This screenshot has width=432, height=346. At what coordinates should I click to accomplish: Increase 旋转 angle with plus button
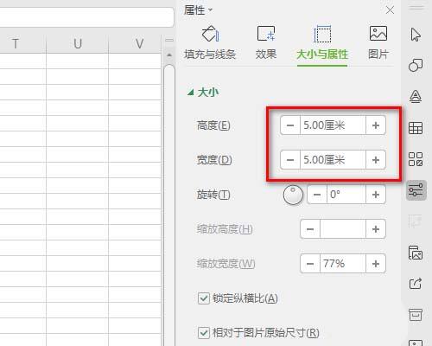click(376, 195)
